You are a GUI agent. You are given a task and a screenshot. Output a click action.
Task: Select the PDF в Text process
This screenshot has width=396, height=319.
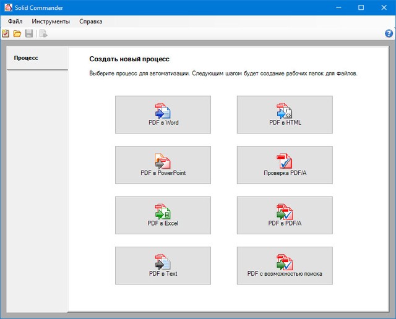coord(163,265)
